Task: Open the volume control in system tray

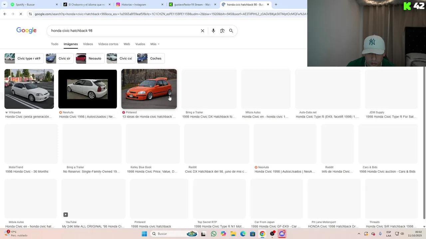Action: tap(402, 234)
